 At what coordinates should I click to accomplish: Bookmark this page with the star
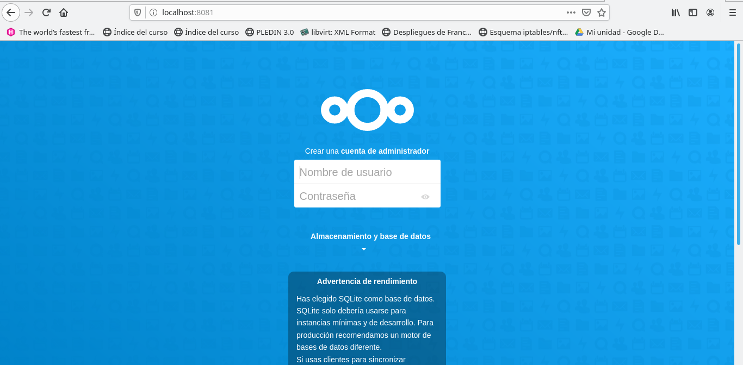pyautogui.click(x=602, y=12)
